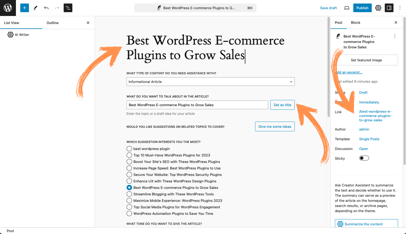Click the post title heading
Viewport: 406px width, 234px height.
coord(206,48)
